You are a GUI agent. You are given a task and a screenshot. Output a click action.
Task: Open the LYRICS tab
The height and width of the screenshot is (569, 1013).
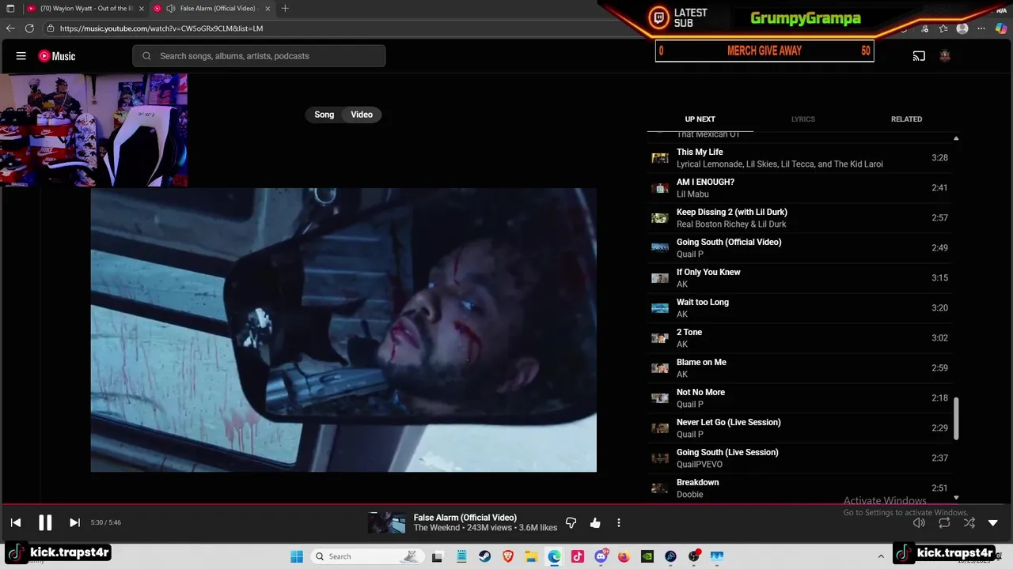(803, 119)
